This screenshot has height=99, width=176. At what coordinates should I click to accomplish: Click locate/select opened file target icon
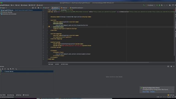pyautogui.click(x=33, y=8)
